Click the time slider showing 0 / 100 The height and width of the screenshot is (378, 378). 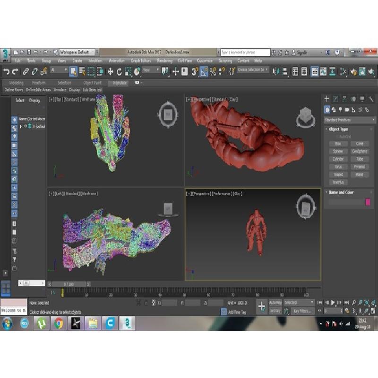click(69, 284)
